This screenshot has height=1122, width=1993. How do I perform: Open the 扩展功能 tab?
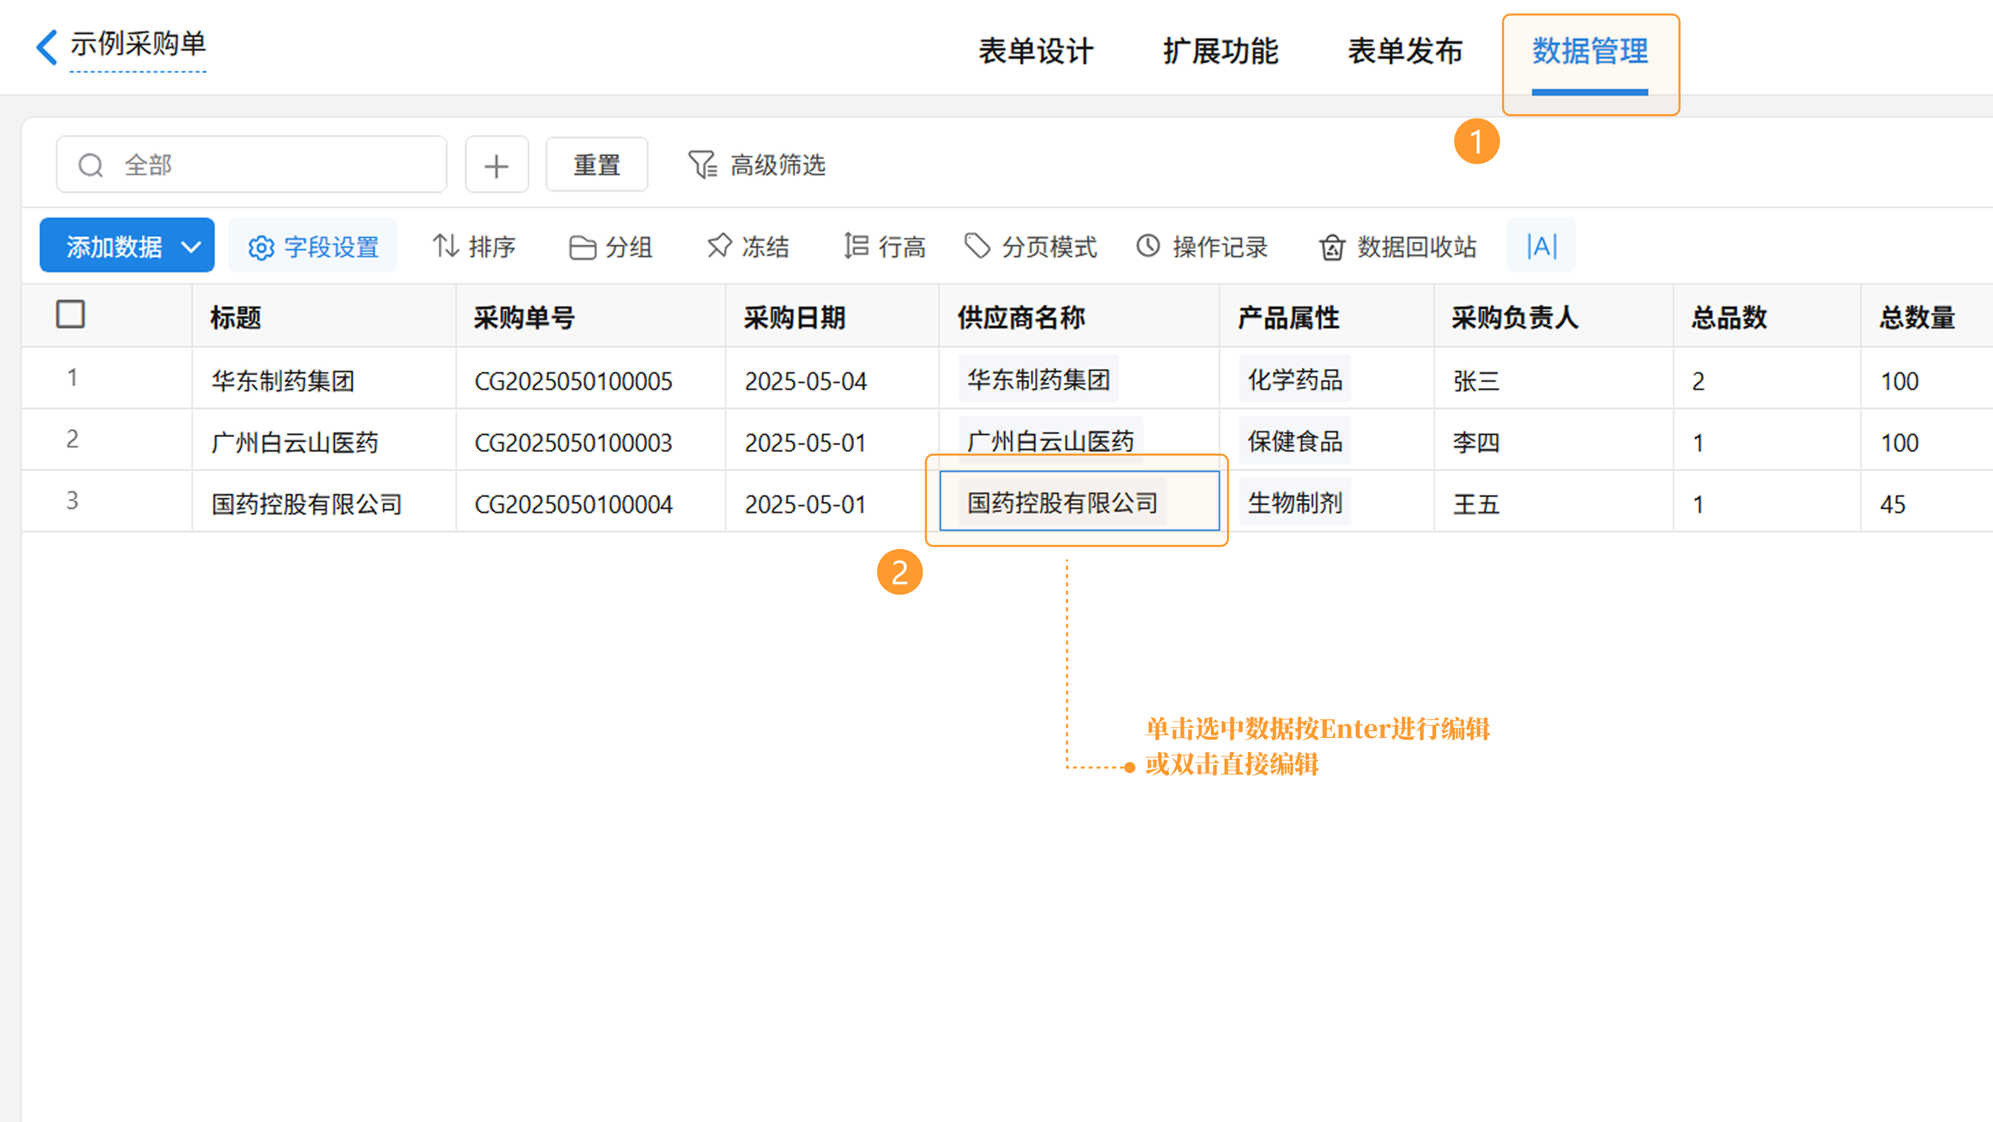[1220, 51]
